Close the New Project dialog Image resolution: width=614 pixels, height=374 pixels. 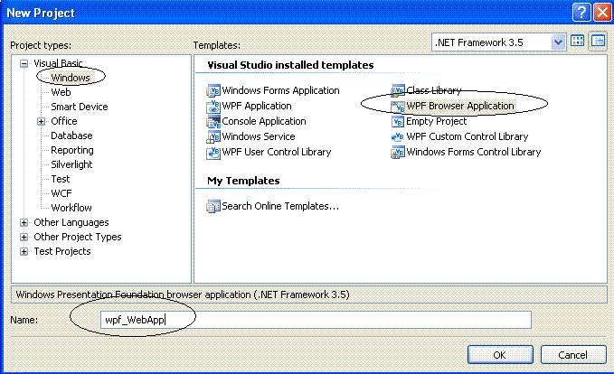pos(602,13)
